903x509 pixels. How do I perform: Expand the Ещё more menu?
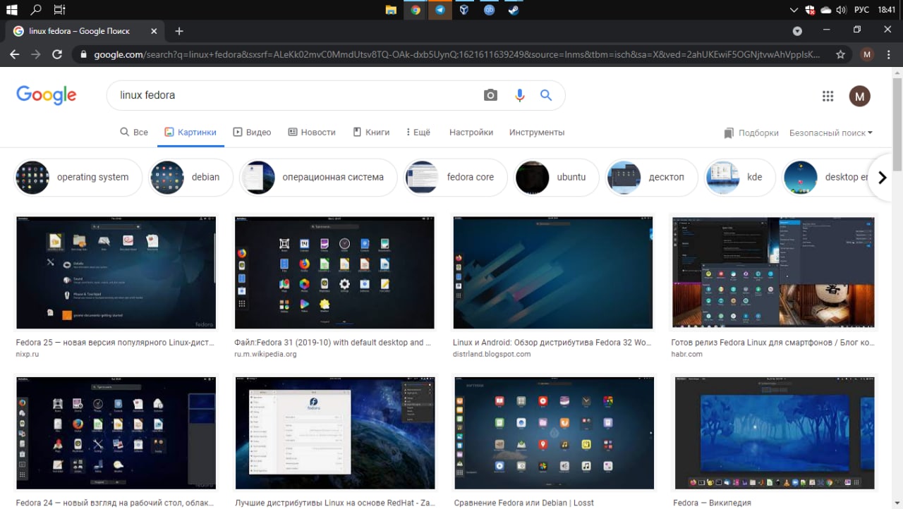418,133
